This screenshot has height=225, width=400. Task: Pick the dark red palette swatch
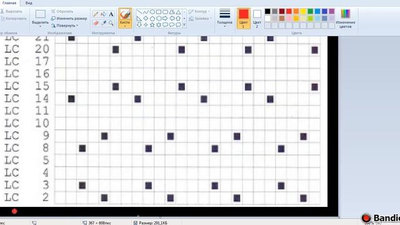(x=282, y=11)
